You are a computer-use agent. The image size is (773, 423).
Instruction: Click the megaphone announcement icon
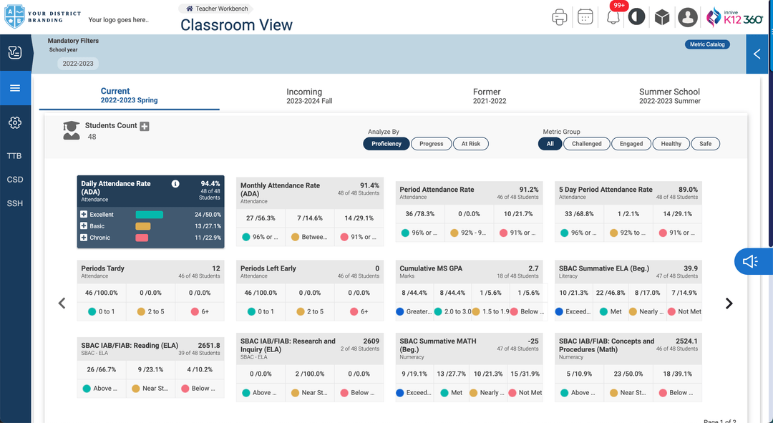coord(750,262)
